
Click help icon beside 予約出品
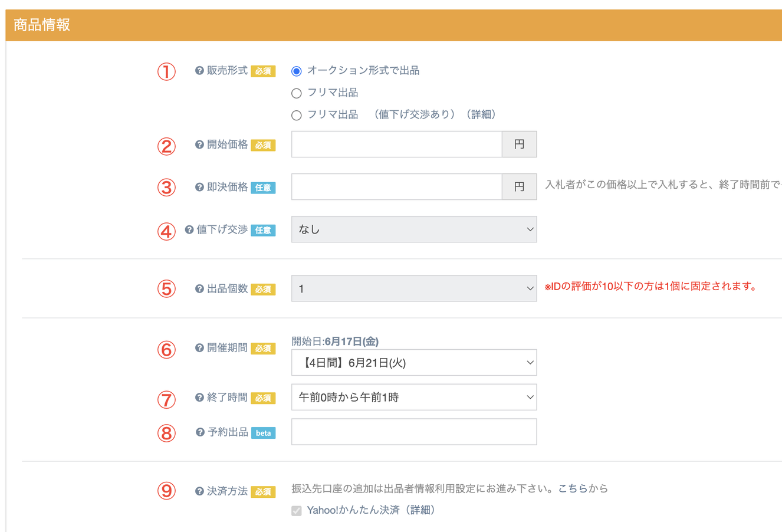(200, 432)
